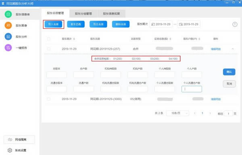Switch to the 股东分组管理 tab
Viewport: 242px width, 155px height.
[83, 14]
